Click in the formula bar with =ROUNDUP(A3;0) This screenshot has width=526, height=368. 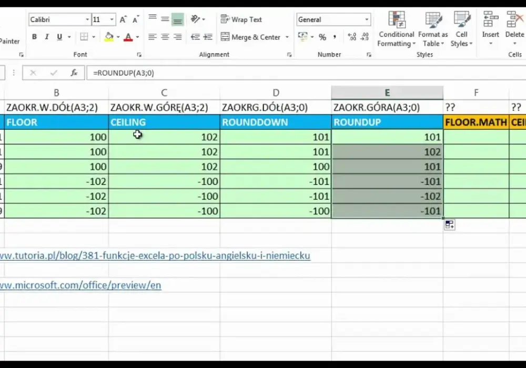click(x=306, y=73)
